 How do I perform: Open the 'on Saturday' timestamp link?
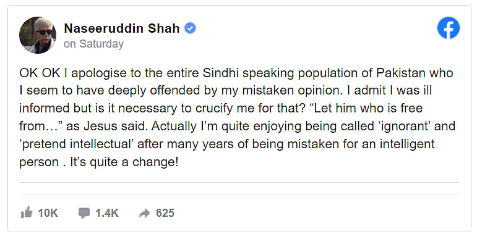click(x=93, y=44)
